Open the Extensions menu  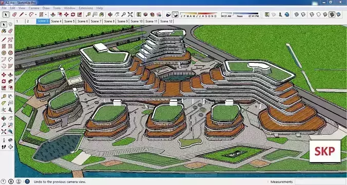pos(86,8)
